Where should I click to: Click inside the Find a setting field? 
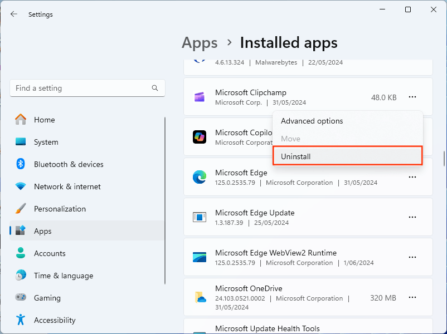84,88
